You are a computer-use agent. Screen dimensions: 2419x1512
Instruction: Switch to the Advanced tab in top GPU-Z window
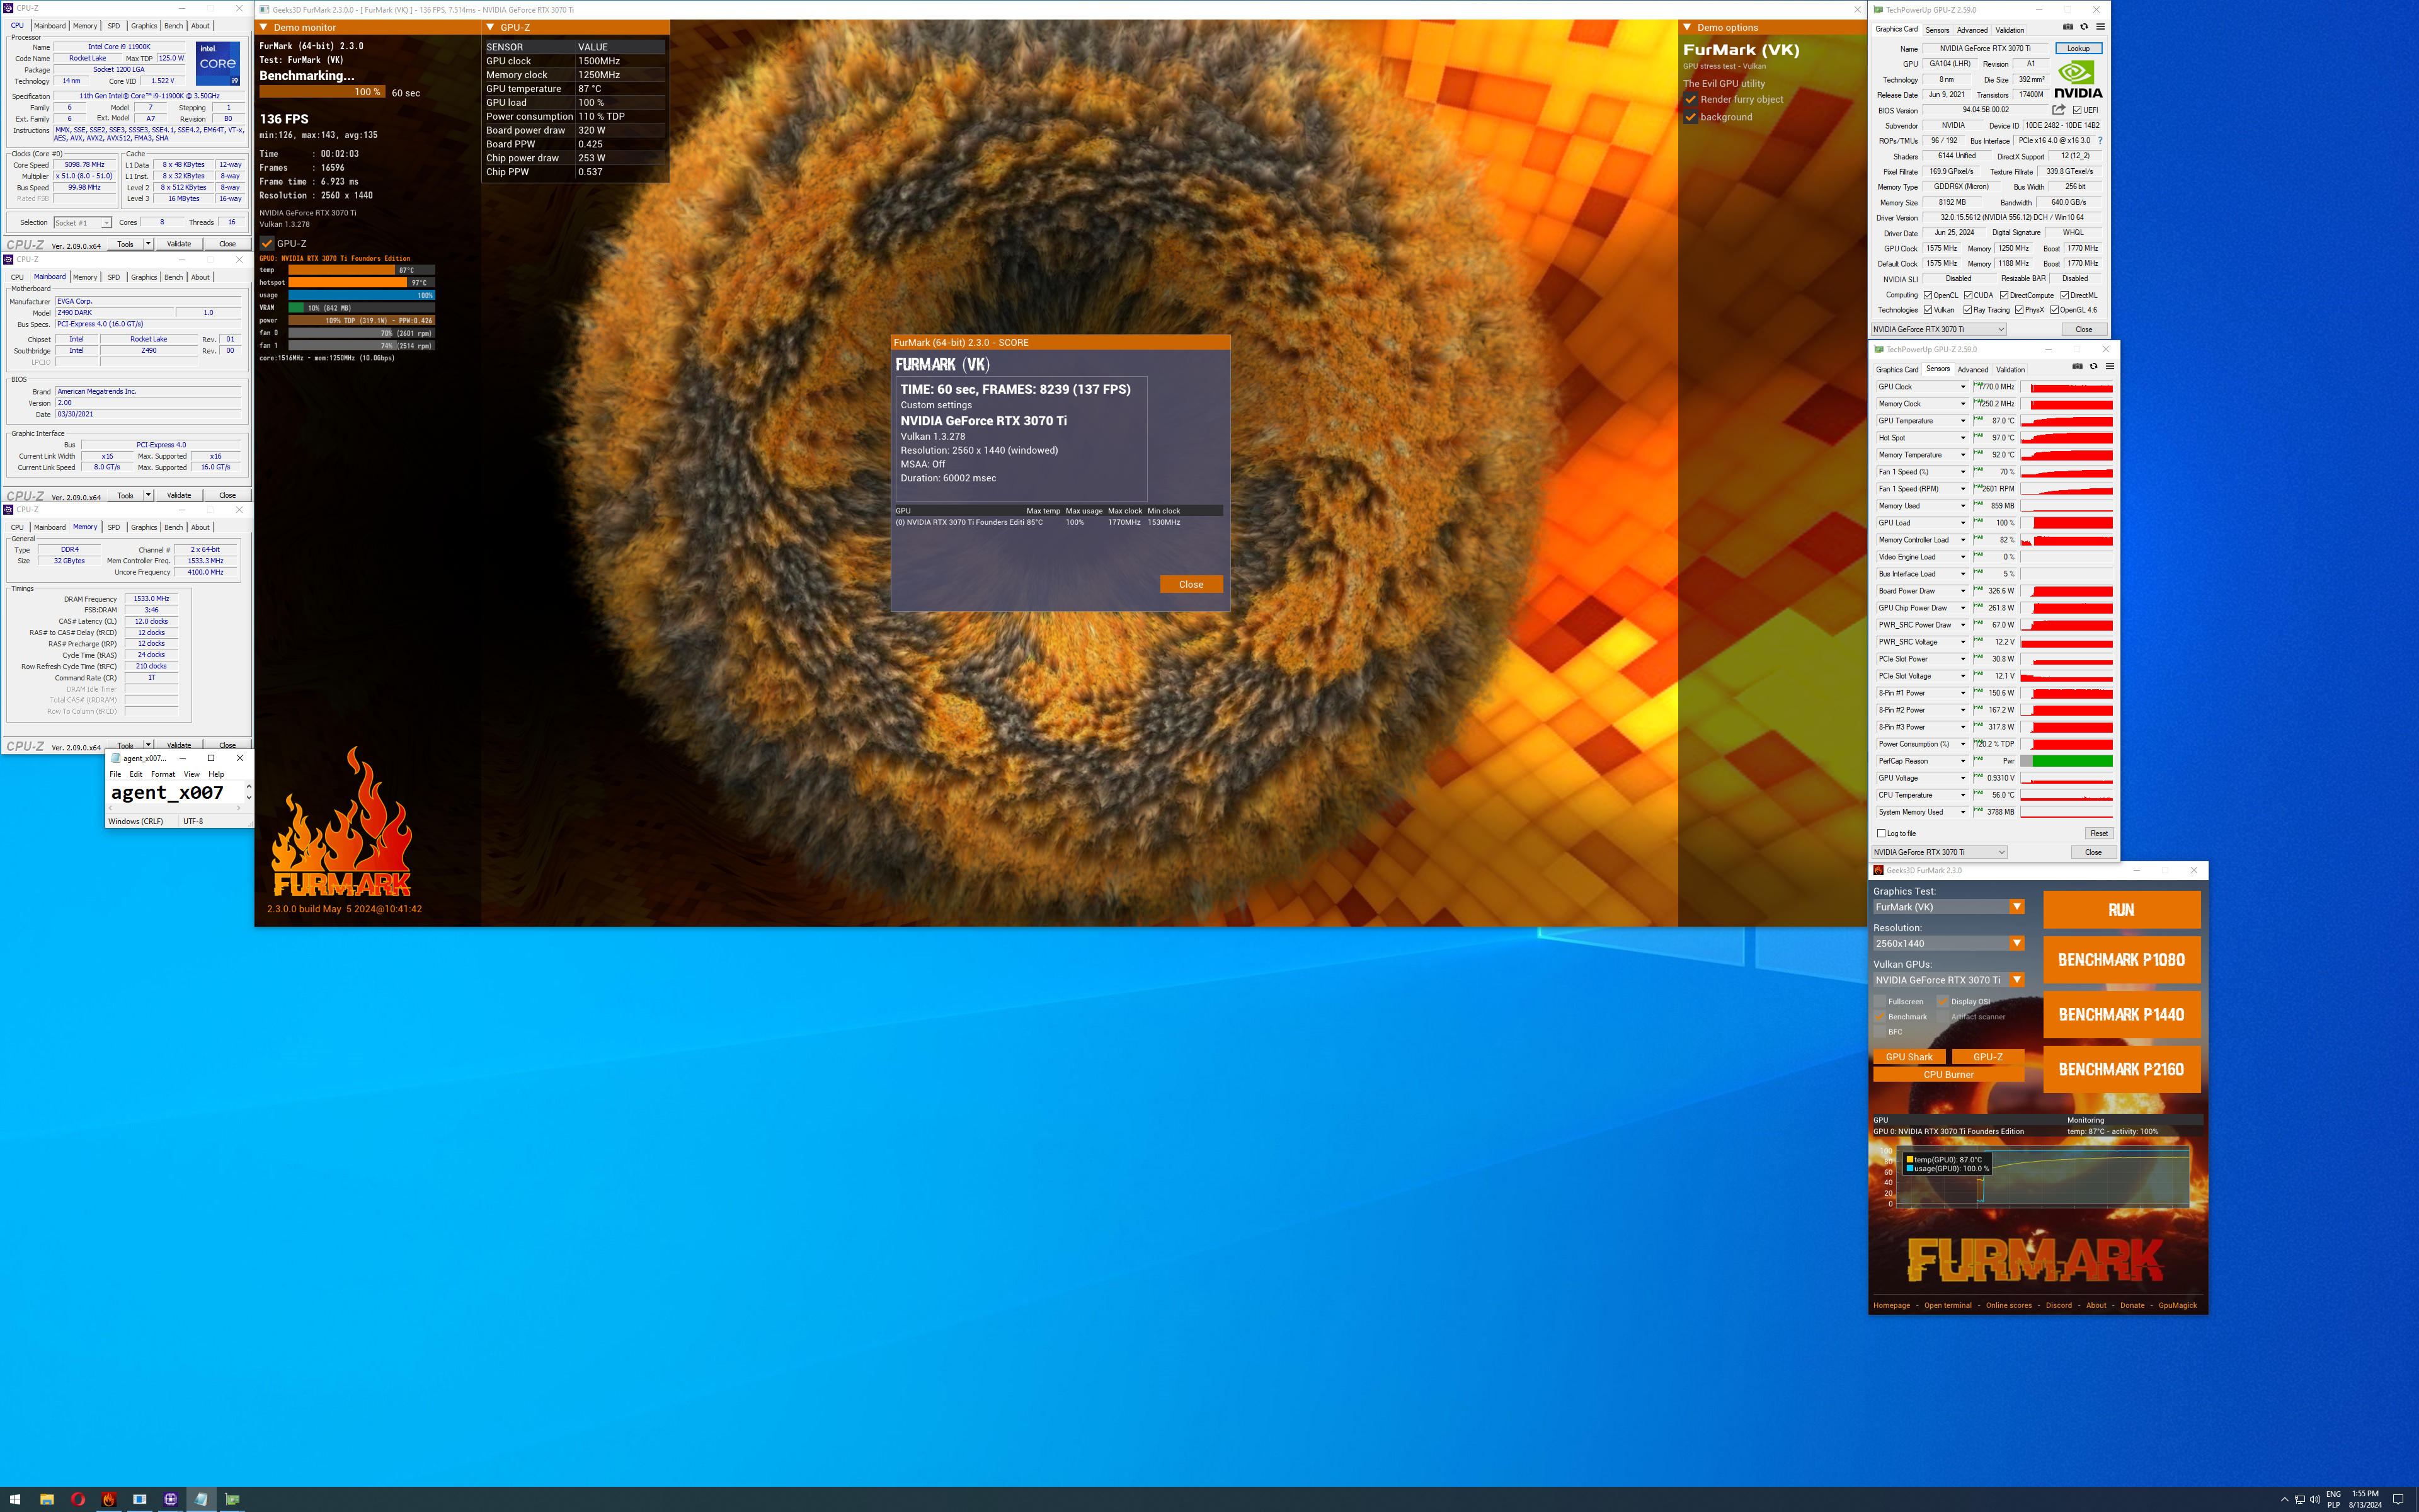pyautogui.click(x=1972, y=30)
